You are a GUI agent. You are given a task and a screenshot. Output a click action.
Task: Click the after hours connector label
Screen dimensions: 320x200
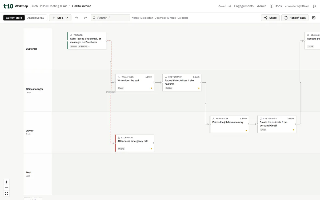coord(110,92)
